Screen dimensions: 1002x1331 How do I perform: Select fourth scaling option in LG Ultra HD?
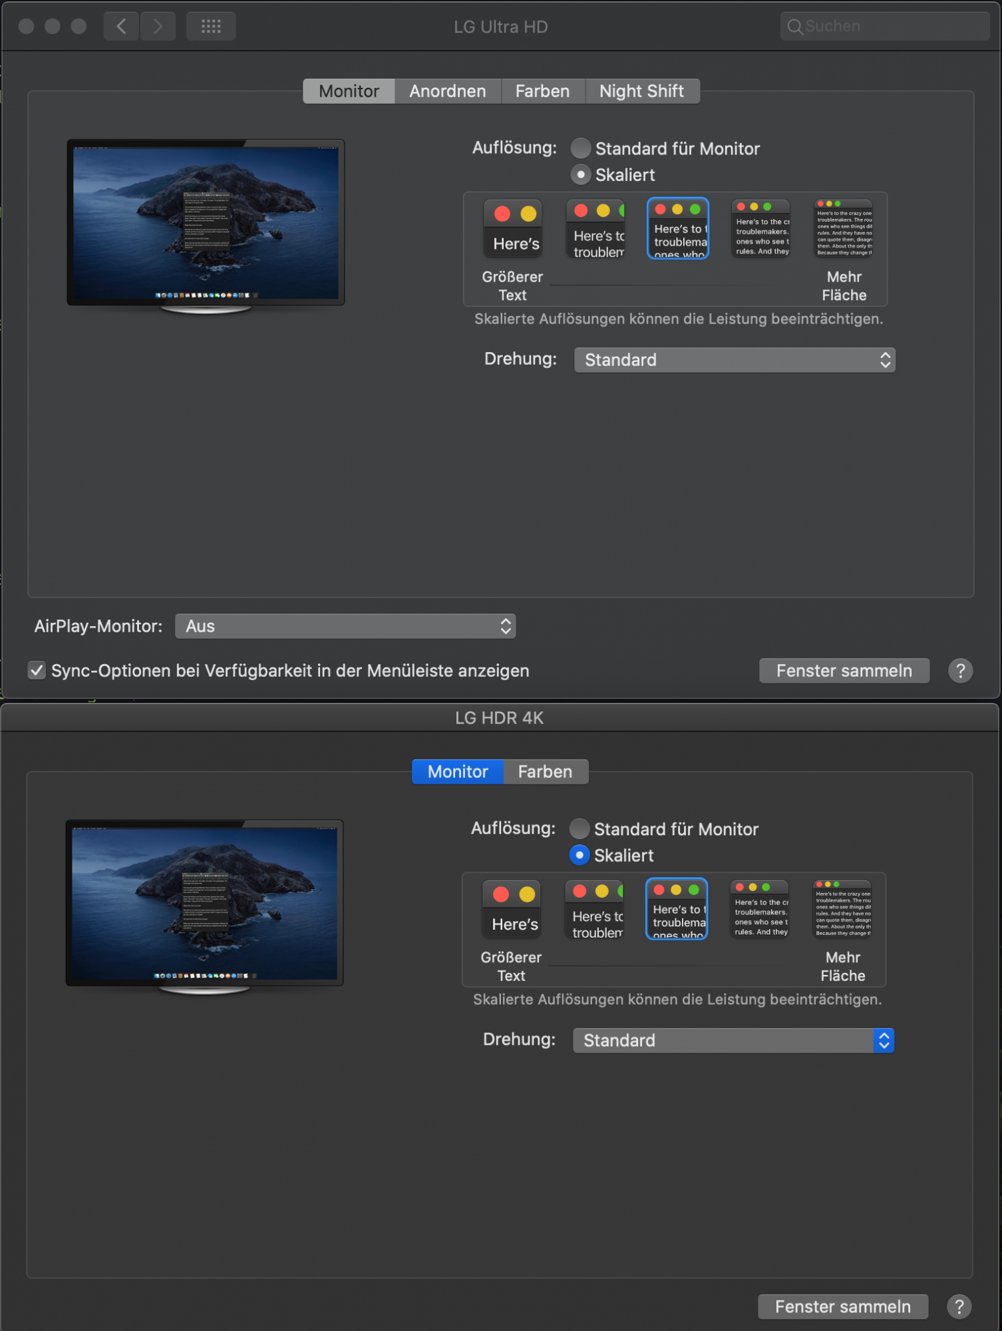click(x=761, y=229)
